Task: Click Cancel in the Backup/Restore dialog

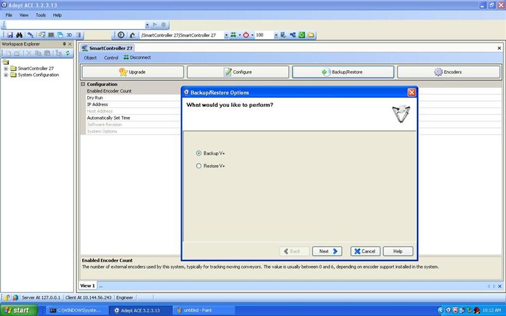Action: click(366, 251)
